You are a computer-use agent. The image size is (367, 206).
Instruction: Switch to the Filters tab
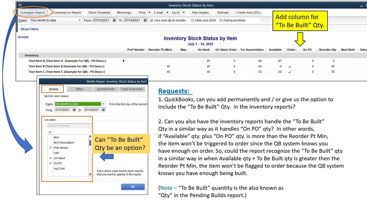click(x=79, y=89)
